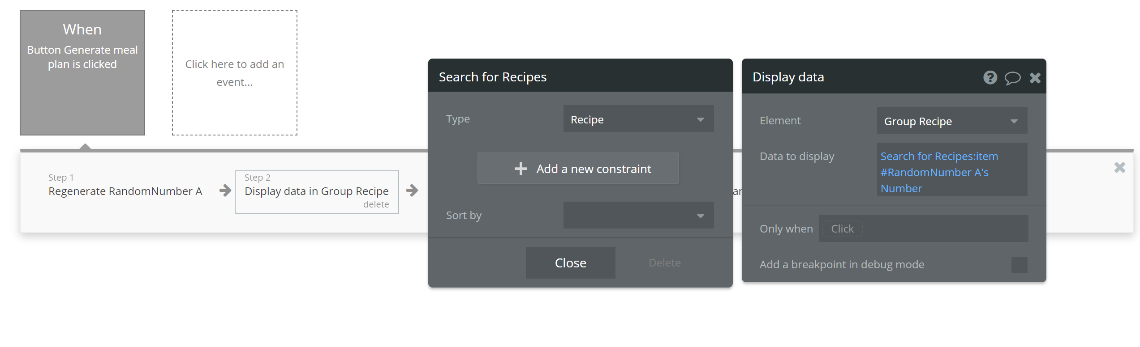Select Step 1 Regenerate RandomNumber A
1140x347 pixels.
click(125, 191)
